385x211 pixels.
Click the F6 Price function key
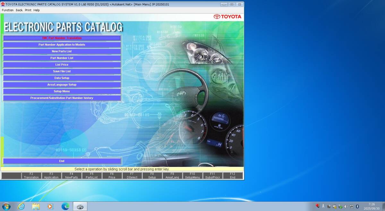pos(112,176)
